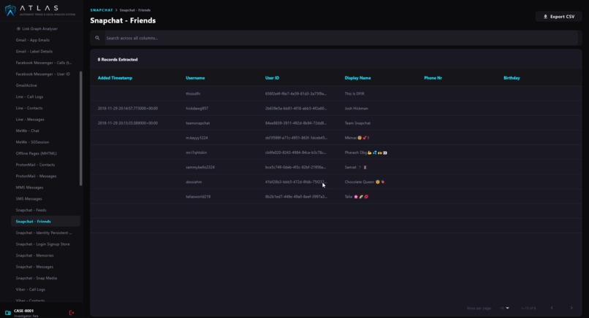Click SNAPCHAT breadcrumb link
The image size is (589, 318).
(x=102, y=10)
